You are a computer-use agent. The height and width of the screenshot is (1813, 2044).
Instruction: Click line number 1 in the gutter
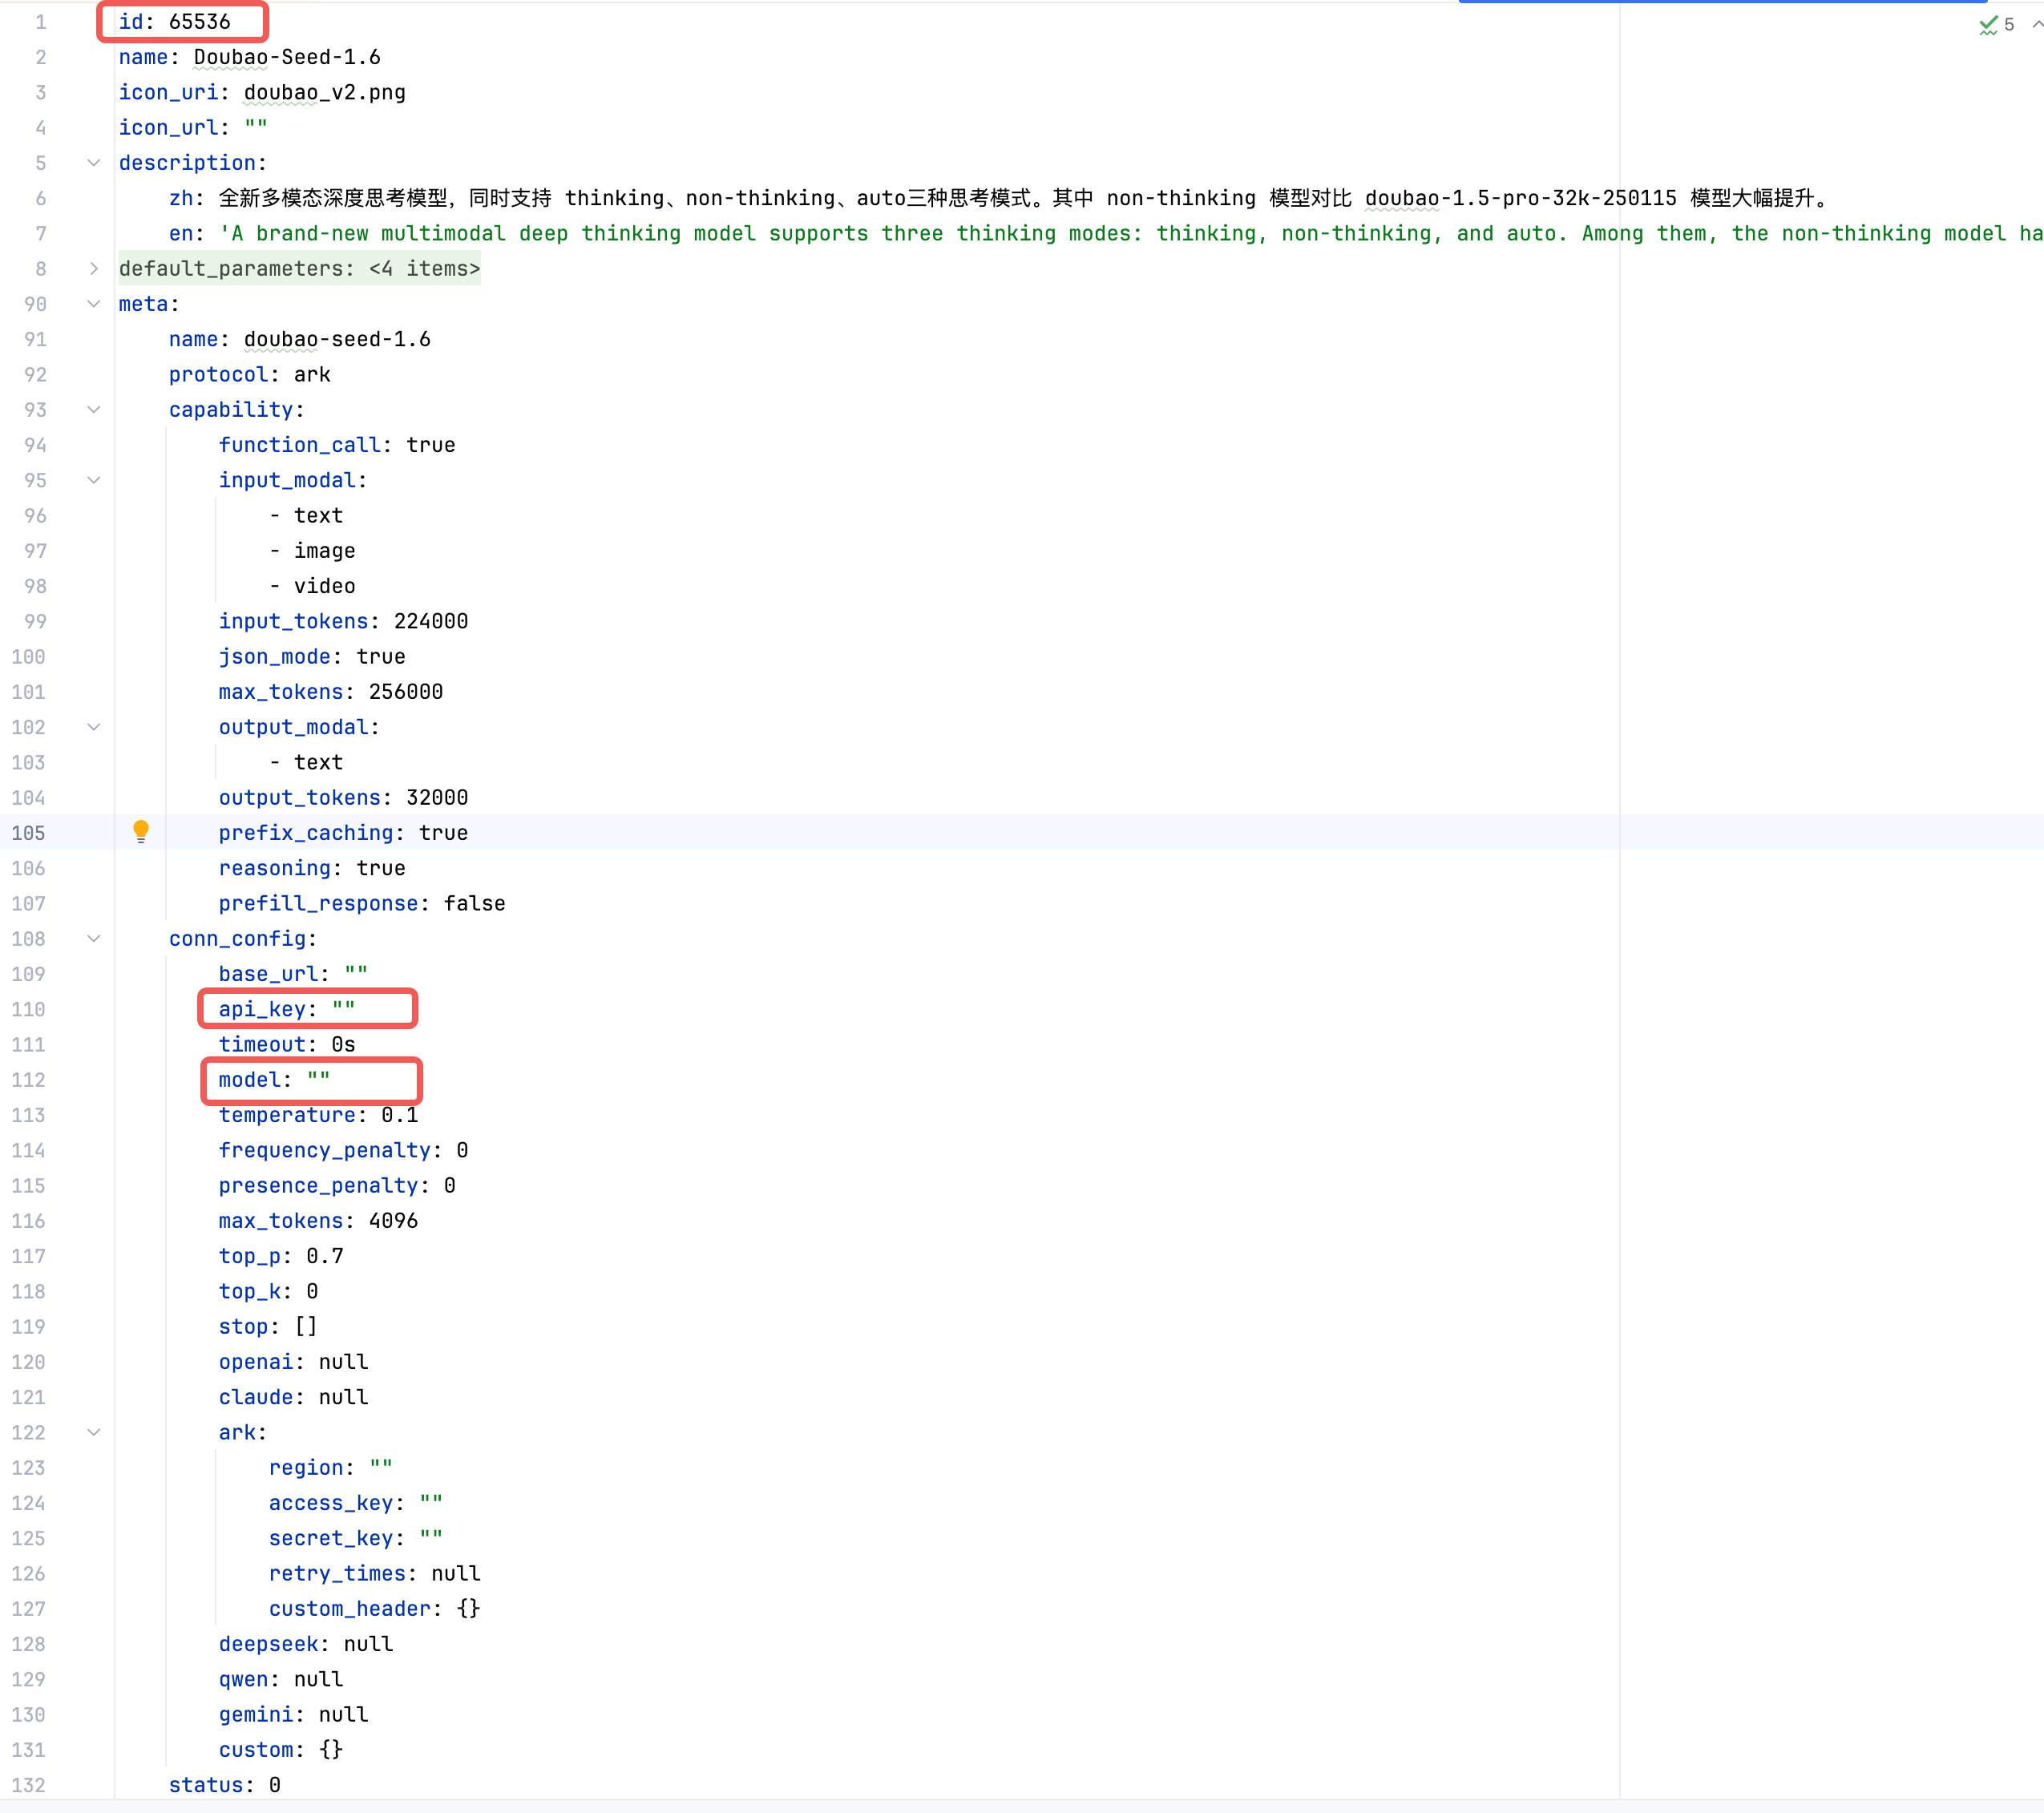click(x=41, y=22)
